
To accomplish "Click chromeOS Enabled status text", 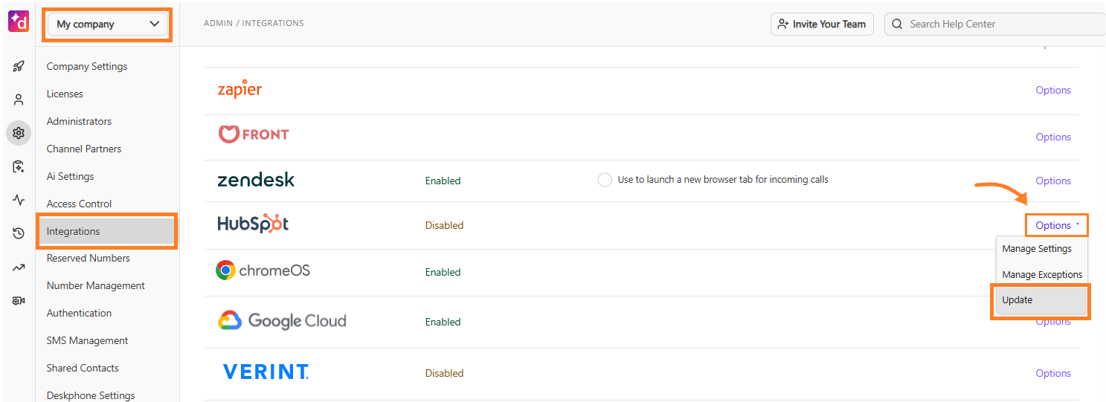I will (x=443, y=272).
